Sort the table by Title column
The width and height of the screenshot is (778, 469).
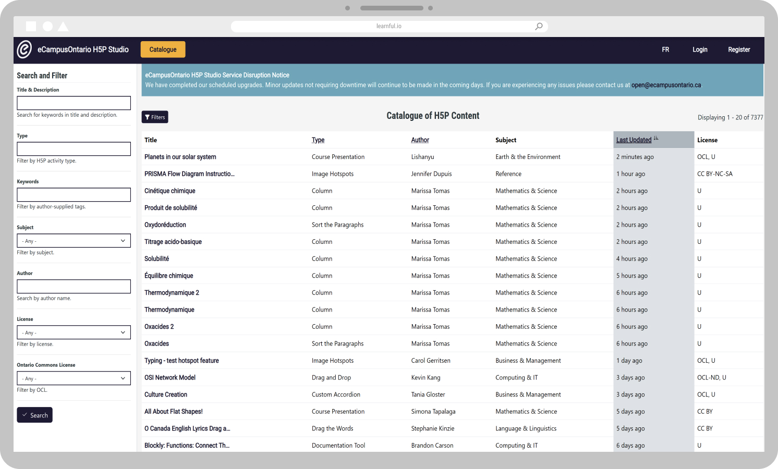[151, 140]
